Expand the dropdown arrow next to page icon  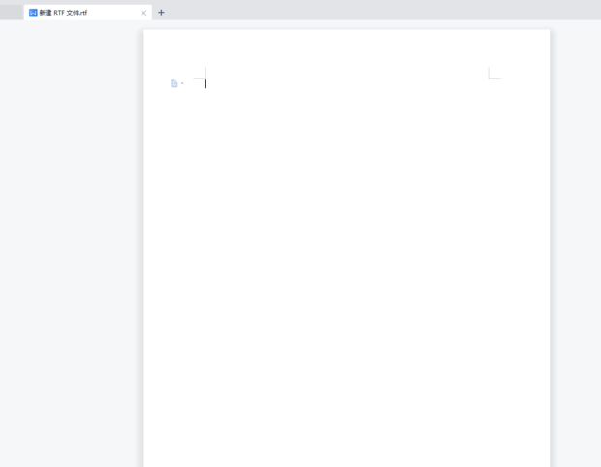point(182,83)
